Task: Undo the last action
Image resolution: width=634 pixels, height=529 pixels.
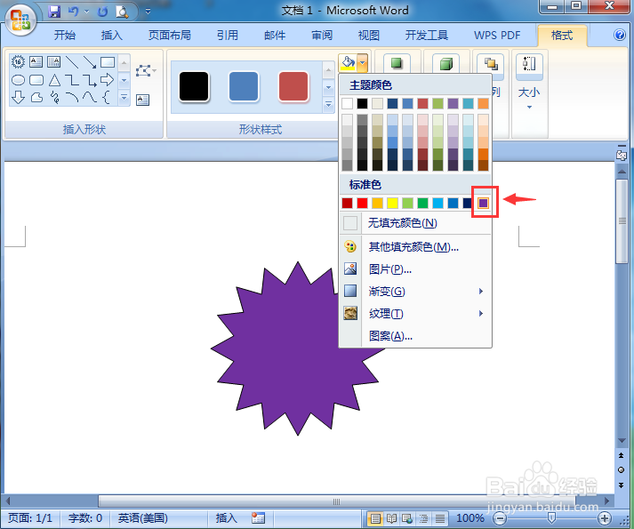Action: click(x=73, y=12)
